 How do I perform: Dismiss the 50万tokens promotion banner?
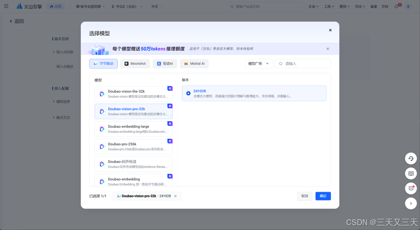328,49
